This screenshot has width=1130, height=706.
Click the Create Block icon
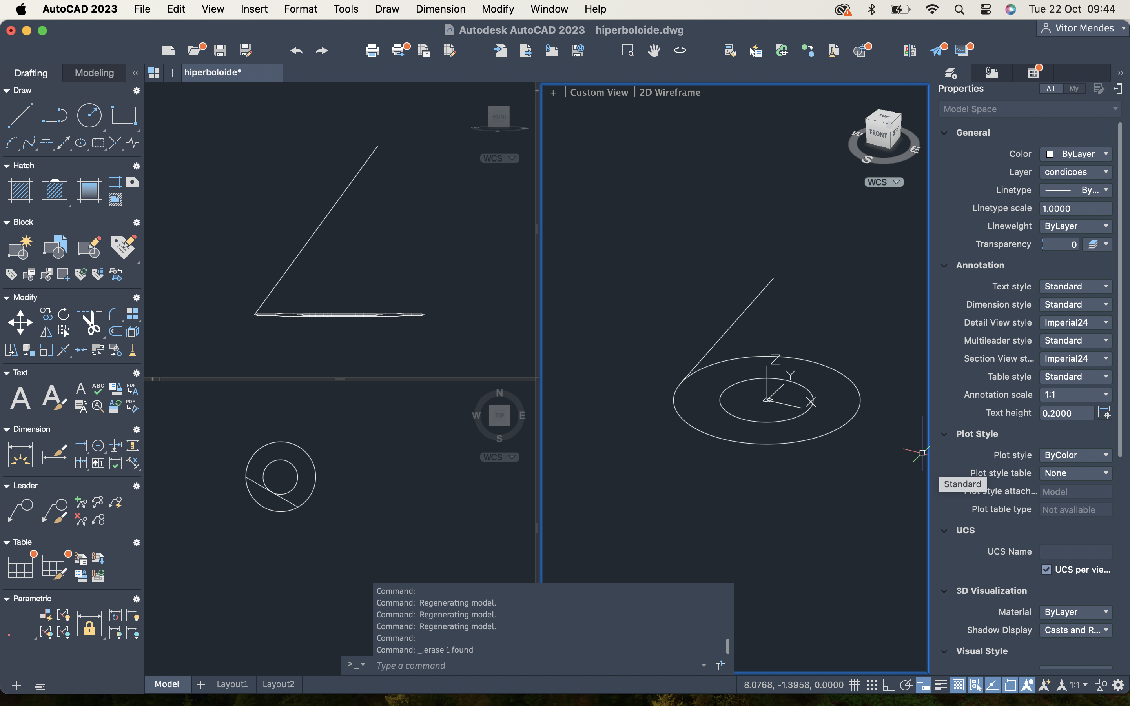coord(20,247)
